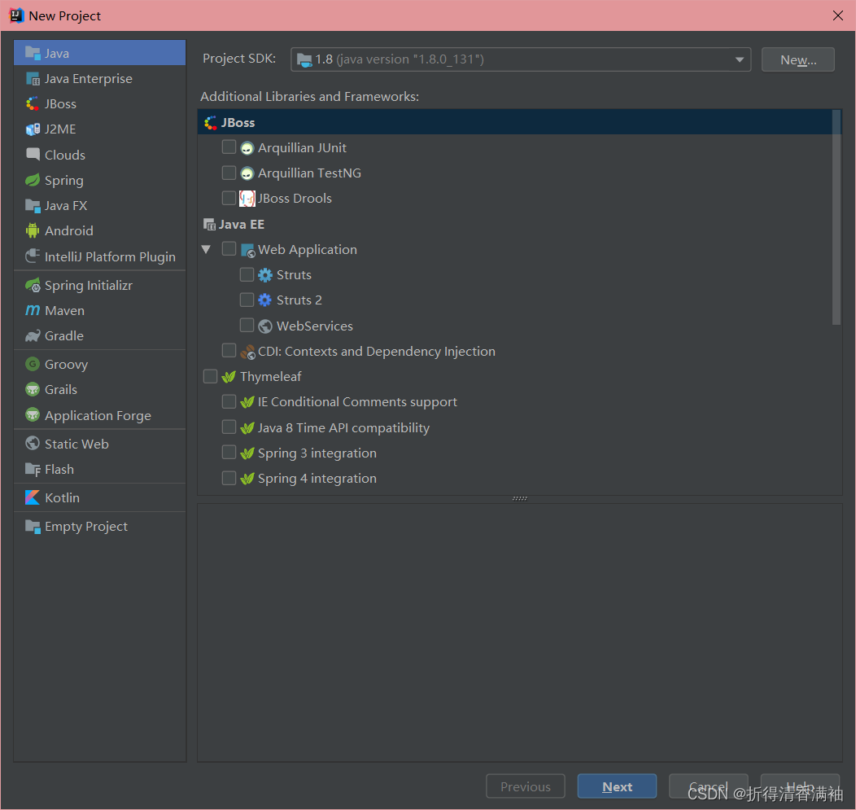856x810 pixels.
Task: Select Kotlin project type
Action: click(99, 497)
